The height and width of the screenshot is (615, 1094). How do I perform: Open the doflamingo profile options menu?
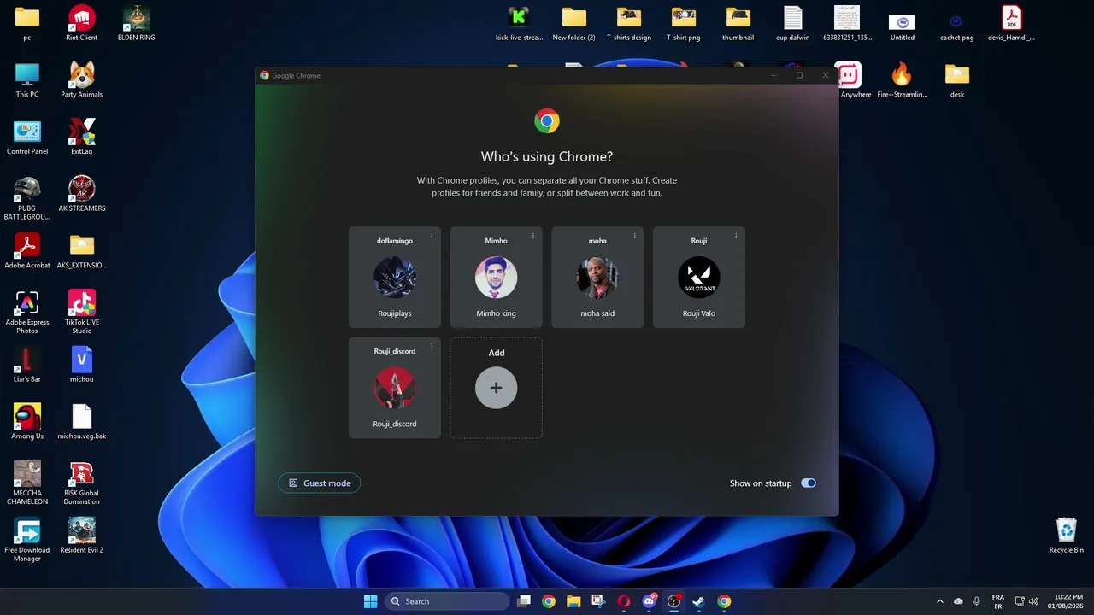pyautogui.click(x=432, y=237)
